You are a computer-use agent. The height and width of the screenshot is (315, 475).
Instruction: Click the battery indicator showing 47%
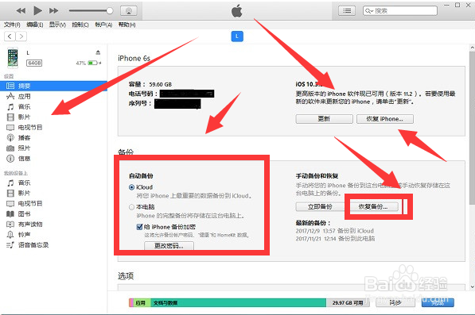point(93,63)
